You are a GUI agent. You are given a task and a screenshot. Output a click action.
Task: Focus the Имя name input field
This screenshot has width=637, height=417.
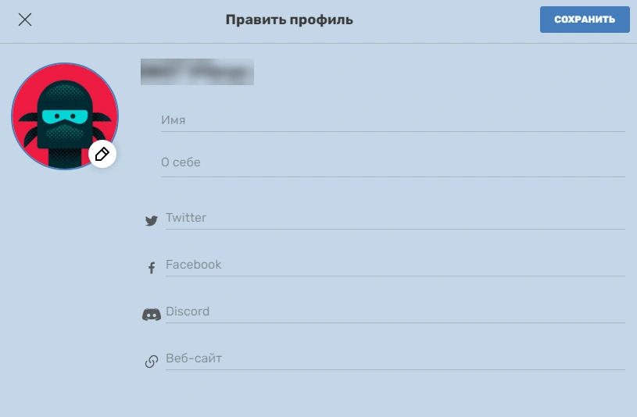(x=393, y=120)
